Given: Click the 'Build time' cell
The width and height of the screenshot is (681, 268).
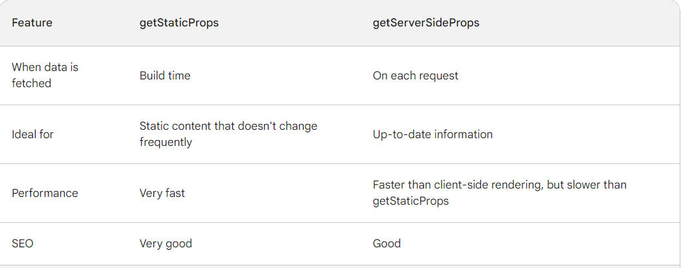Looking at the screenshot, I should pos(164,76).
